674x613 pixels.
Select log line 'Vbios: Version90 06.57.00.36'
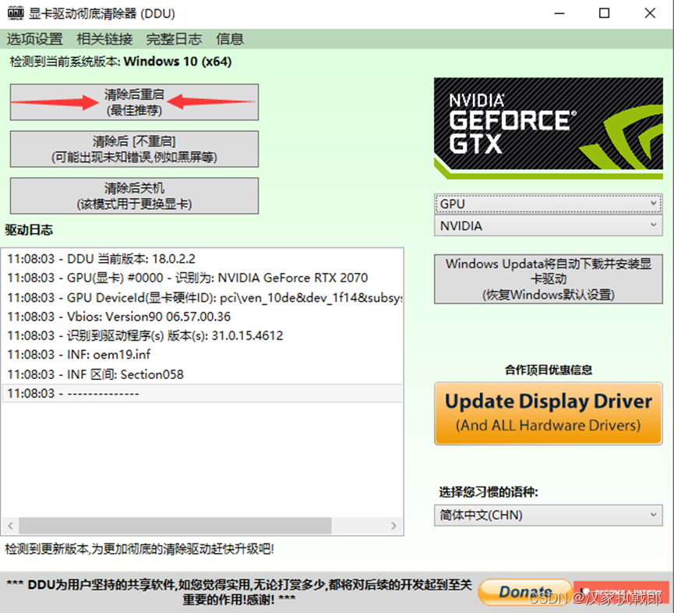pyautogui.click(x=202, y=317)
